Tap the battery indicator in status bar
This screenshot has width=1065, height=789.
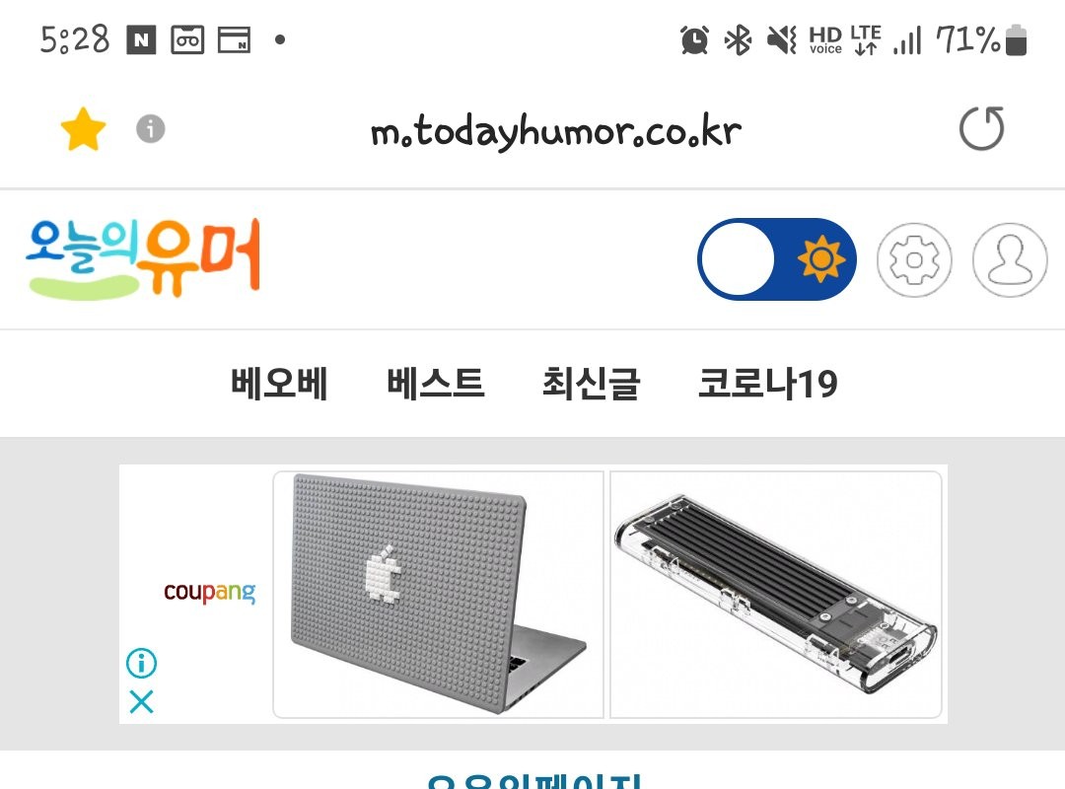1016,39
